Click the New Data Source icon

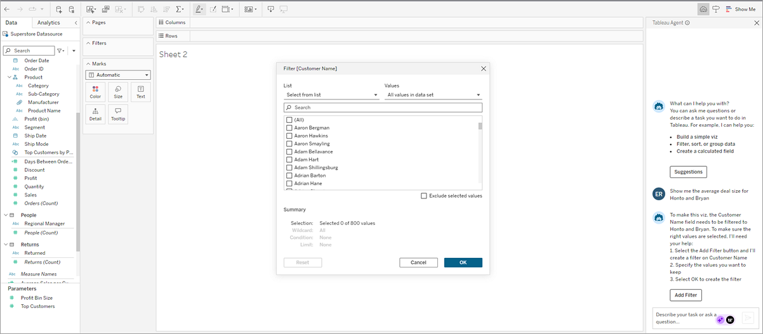(59, 10)
